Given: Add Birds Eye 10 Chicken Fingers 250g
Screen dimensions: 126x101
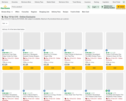Looking at the screenshot, I should pyautogui.click(x=53, y=68).
